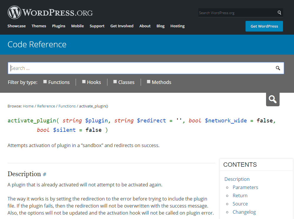The width and height of the screenshot is (294, 219).
Task: Jump to Return in Contents
Action: click(240, 196)
